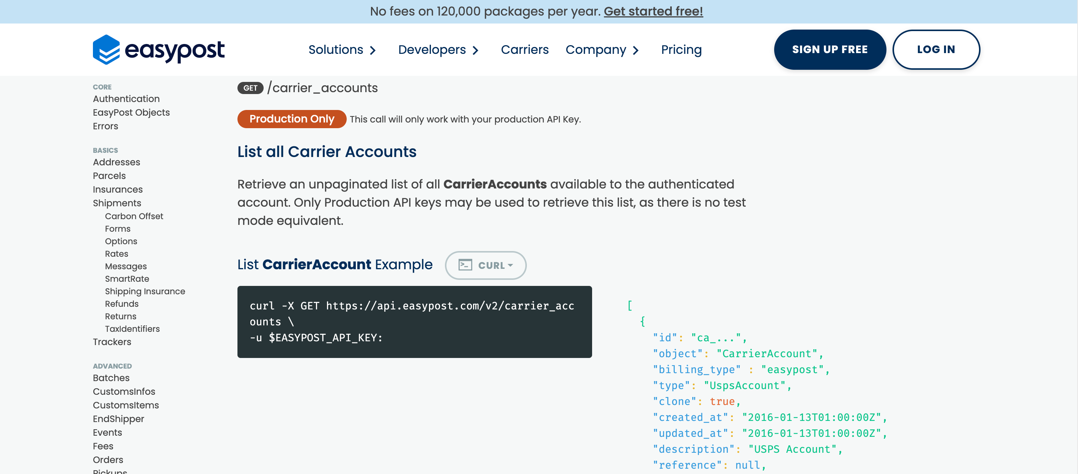
Task: Open the Pricing page
Action: 681,49
